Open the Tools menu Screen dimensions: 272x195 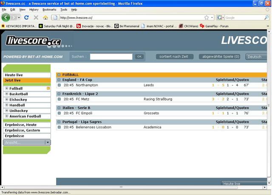coord(64,10)
